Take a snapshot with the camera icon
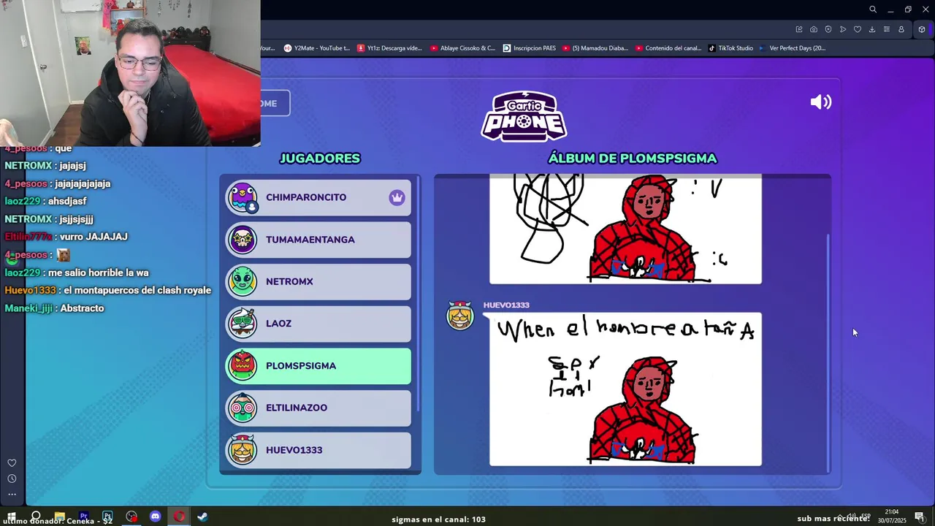 click(814, 29)
